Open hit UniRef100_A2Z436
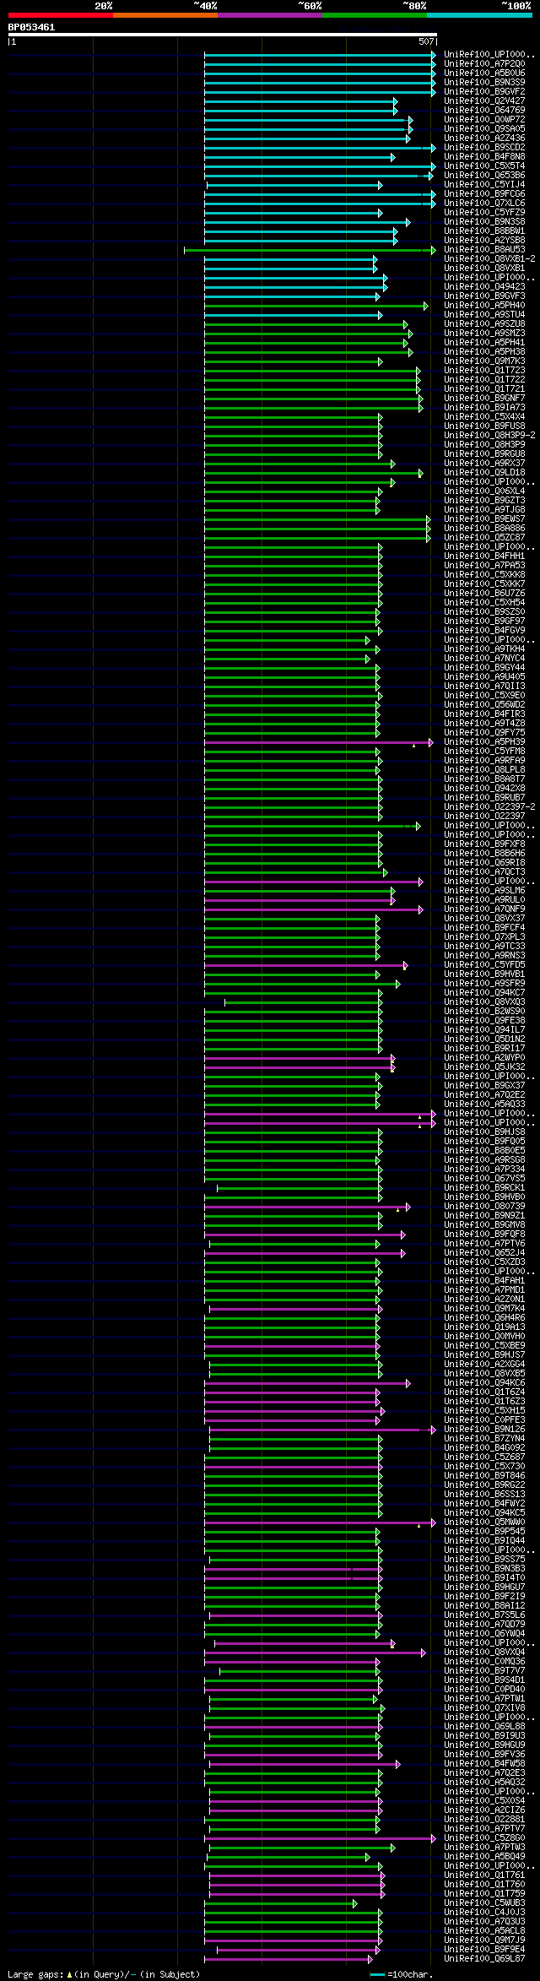The width and height of the screenshot is (540, 1981). (484, 138)
